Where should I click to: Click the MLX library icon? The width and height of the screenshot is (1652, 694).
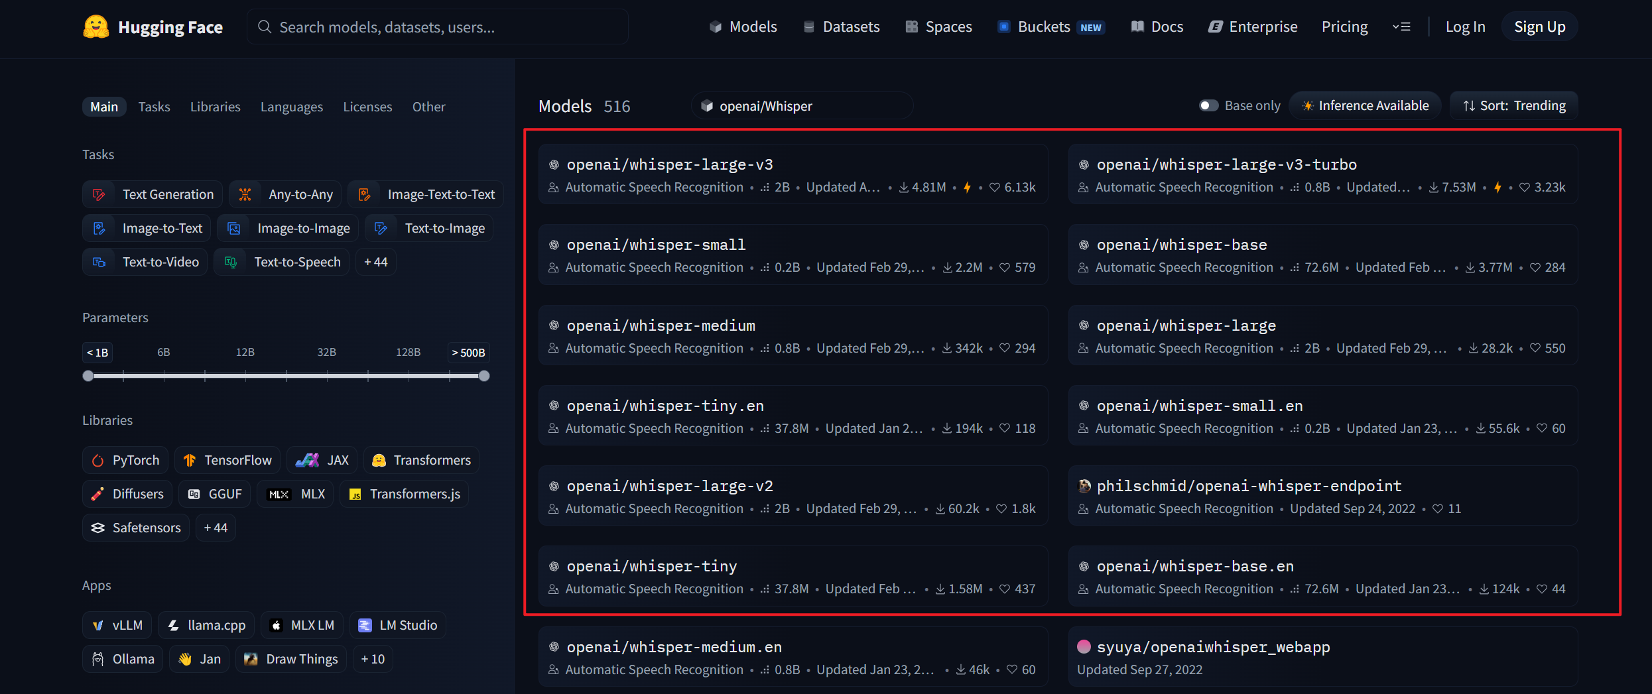[279, 494]
